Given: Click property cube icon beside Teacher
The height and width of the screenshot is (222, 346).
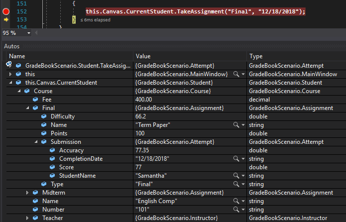Looking at the screenshot, I should [35, 218].
